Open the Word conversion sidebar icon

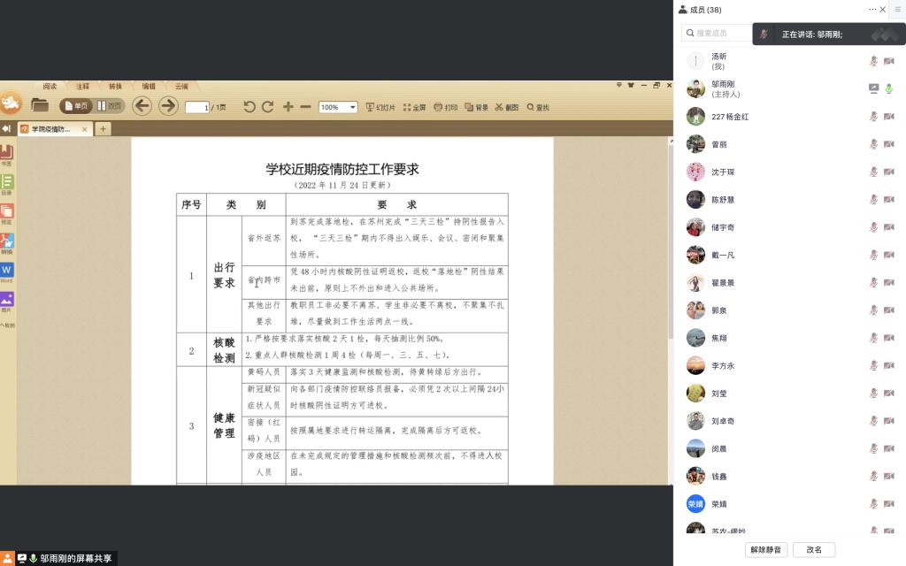7,270
